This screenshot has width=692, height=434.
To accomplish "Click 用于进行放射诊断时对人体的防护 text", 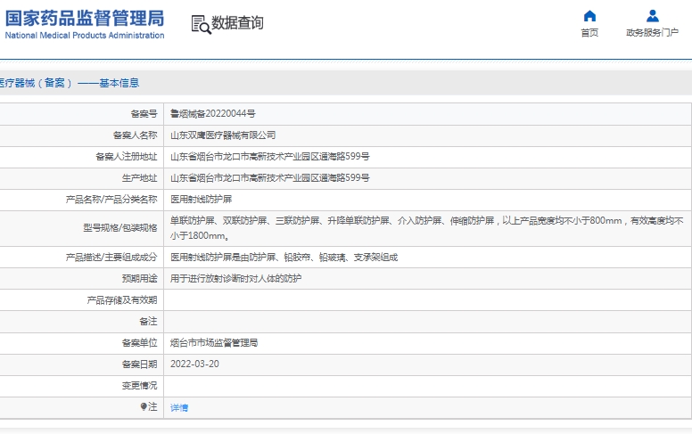I will tap(235, 279).
